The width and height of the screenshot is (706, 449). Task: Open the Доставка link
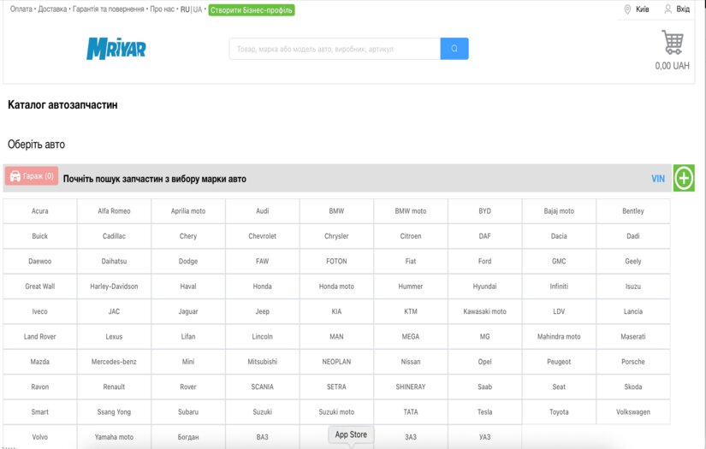click(x=52, y=9)
